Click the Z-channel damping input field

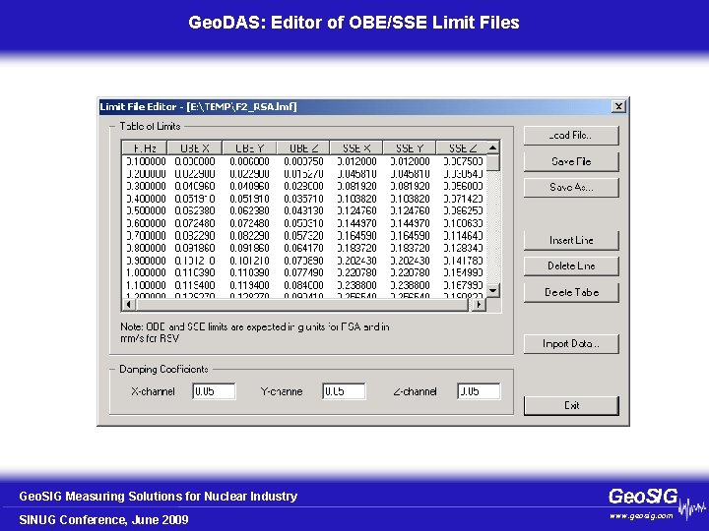coord(479,391)
